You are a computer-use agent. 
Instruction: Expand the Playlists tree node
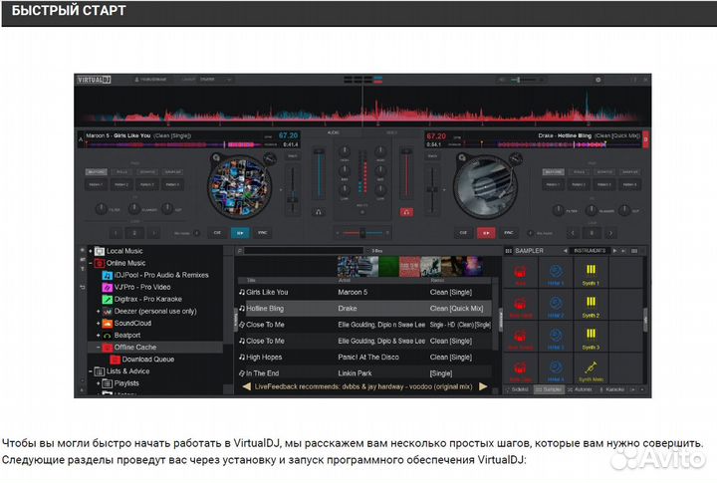coord(98,383)
